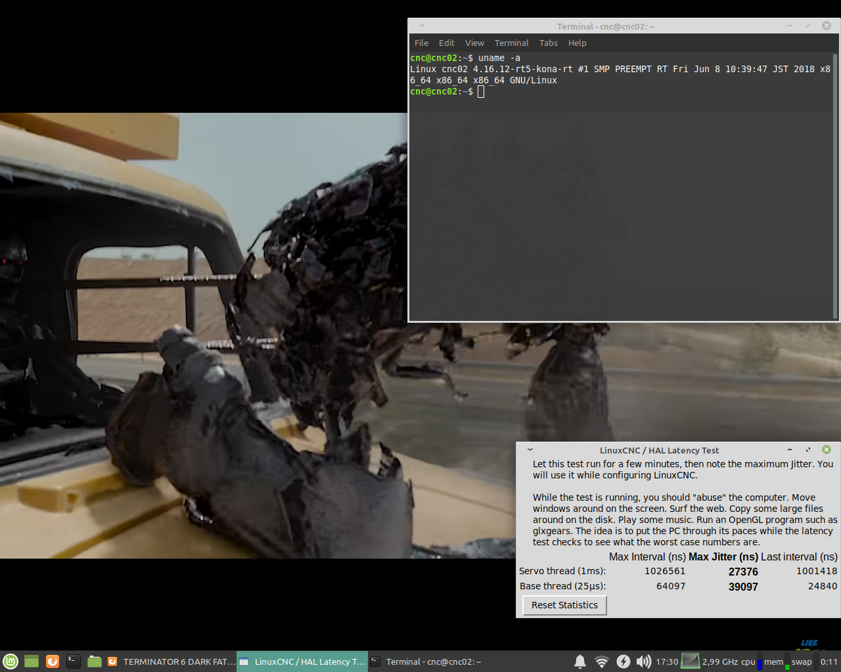Open the Linux Mint start menu
The image size is (841, 672).
coord(10,661)
